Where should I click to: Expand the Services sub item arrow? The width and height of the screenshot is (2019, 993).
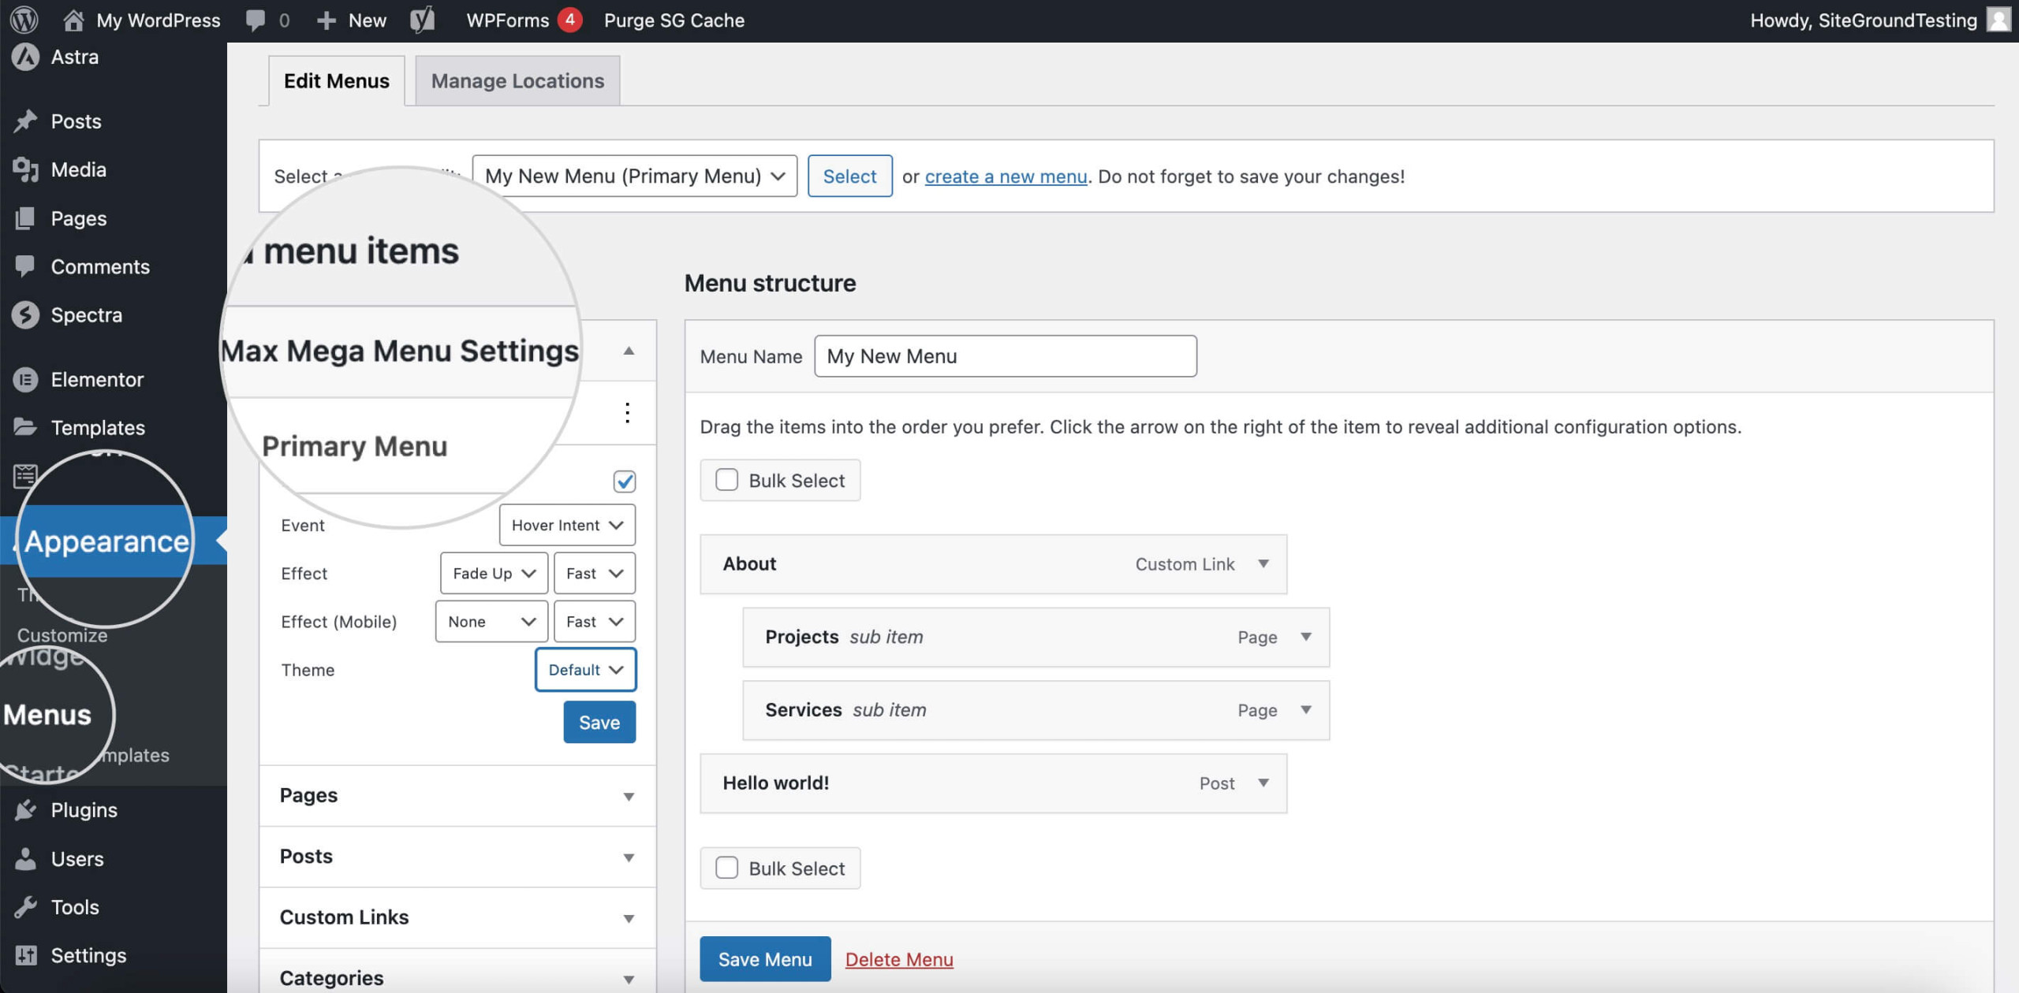click(x=1306, y=710)
